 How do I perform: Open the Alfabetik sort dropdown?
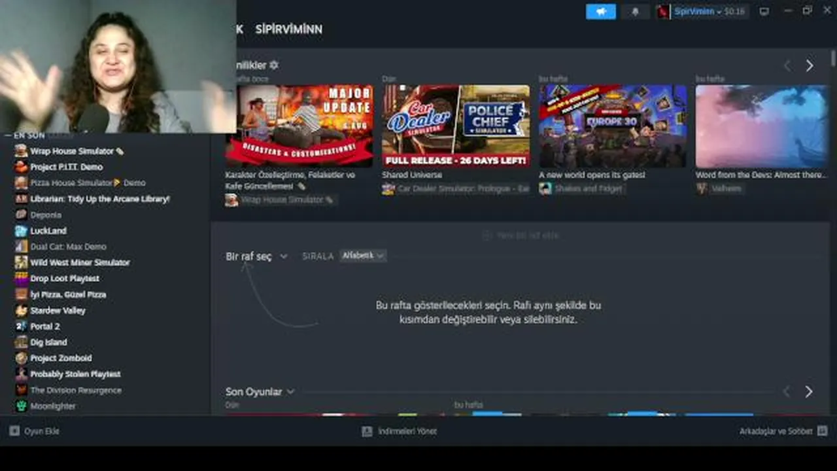coord(363,256)
